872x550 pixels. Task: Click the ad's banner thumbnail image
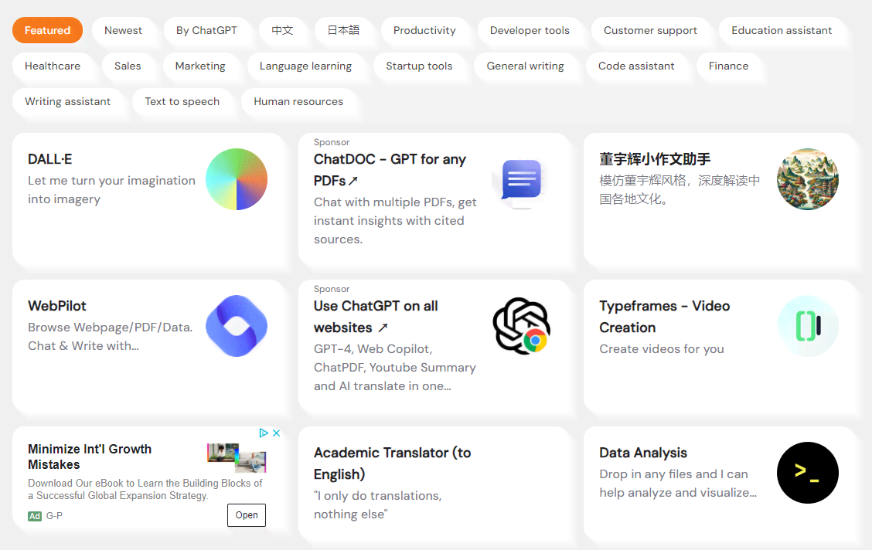click(x=237, y=457)
